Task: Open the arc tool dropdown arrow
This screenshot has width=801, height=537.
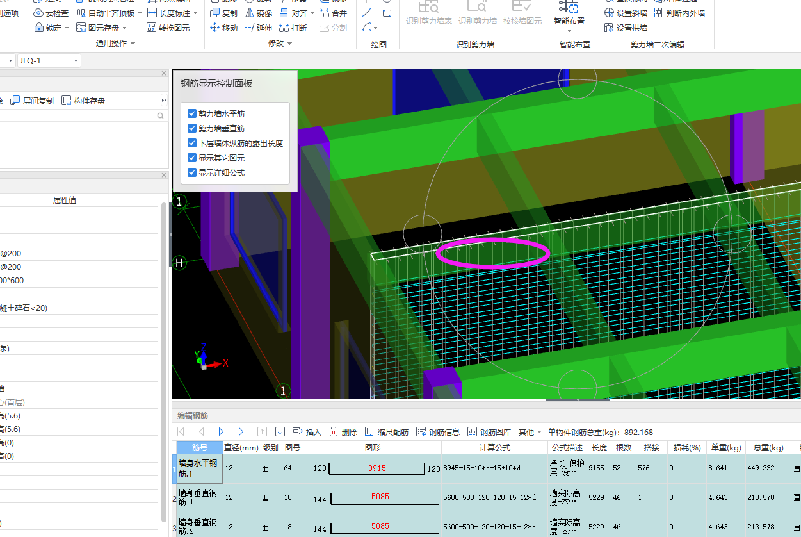Action: point(375,28)
